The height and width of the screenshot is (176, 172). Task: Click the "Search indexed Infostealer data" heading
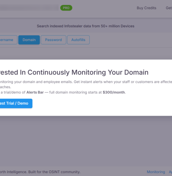coord(86,26)
